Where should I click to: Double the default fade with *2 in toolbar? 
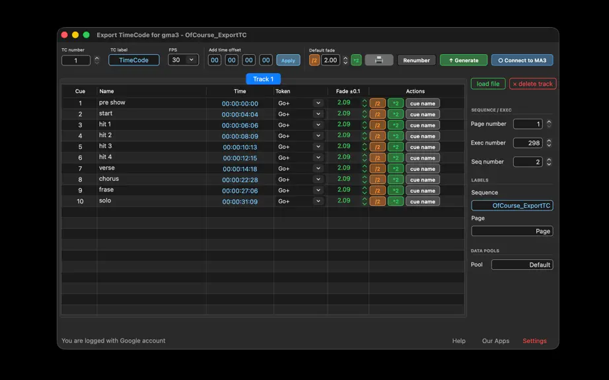(x=356, y=60)
